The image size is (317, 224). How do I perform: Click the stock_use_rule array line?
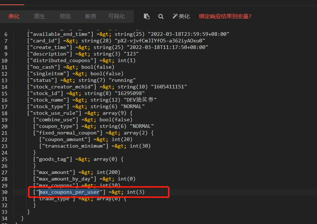click(80, 113)
